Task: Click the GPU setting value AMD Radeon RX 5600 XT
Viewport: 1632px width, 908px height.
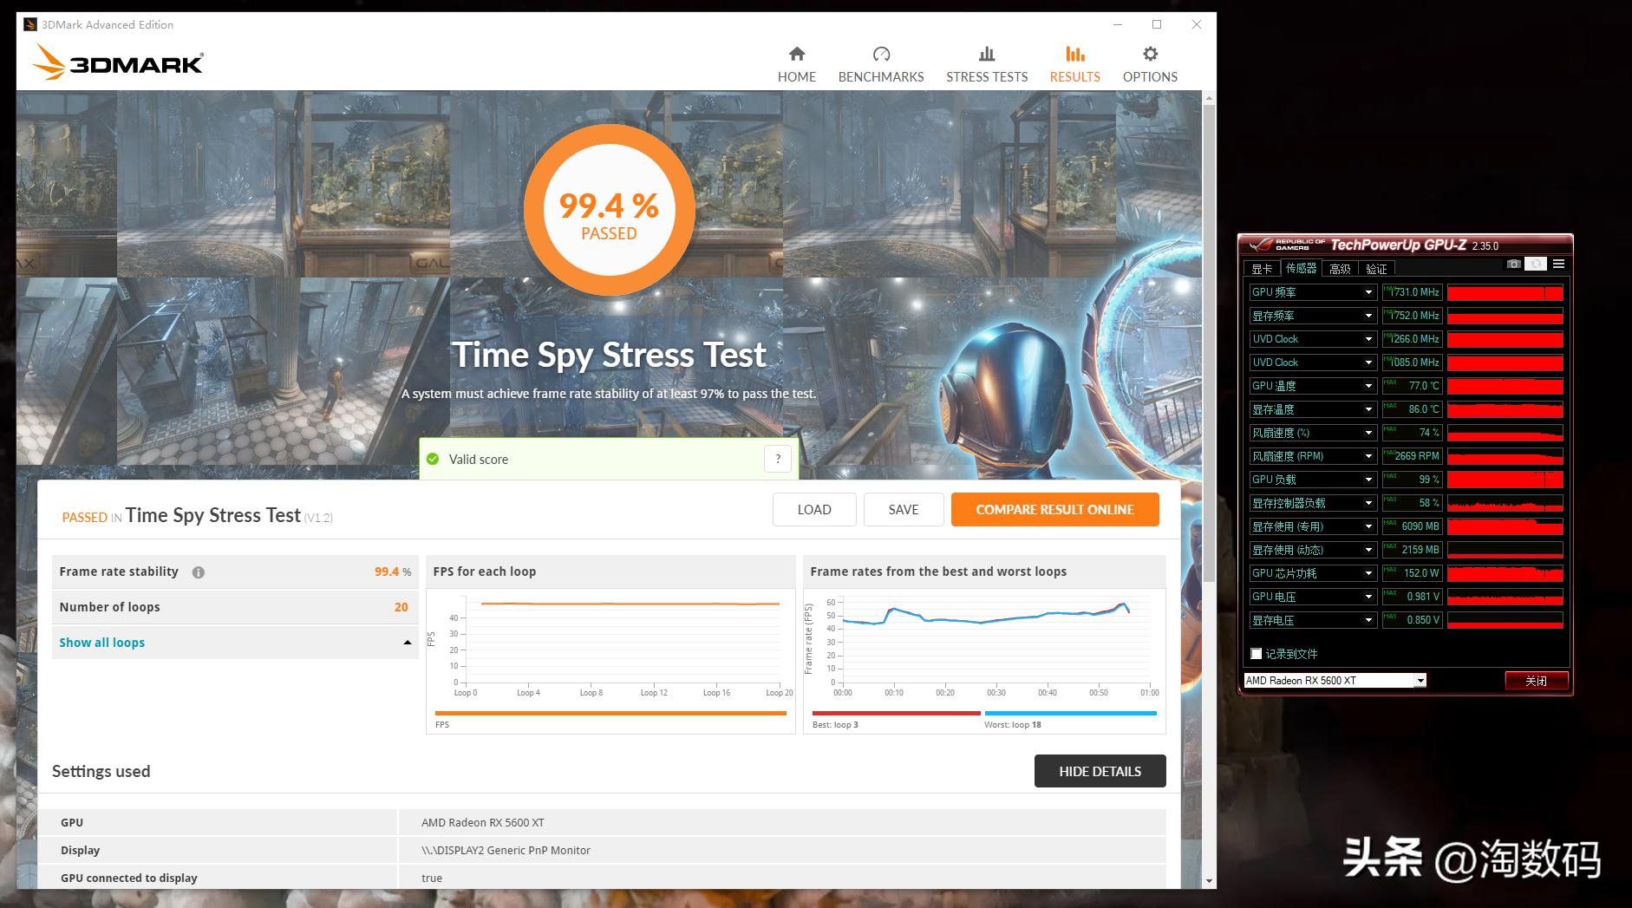Action: coord(483,822)
